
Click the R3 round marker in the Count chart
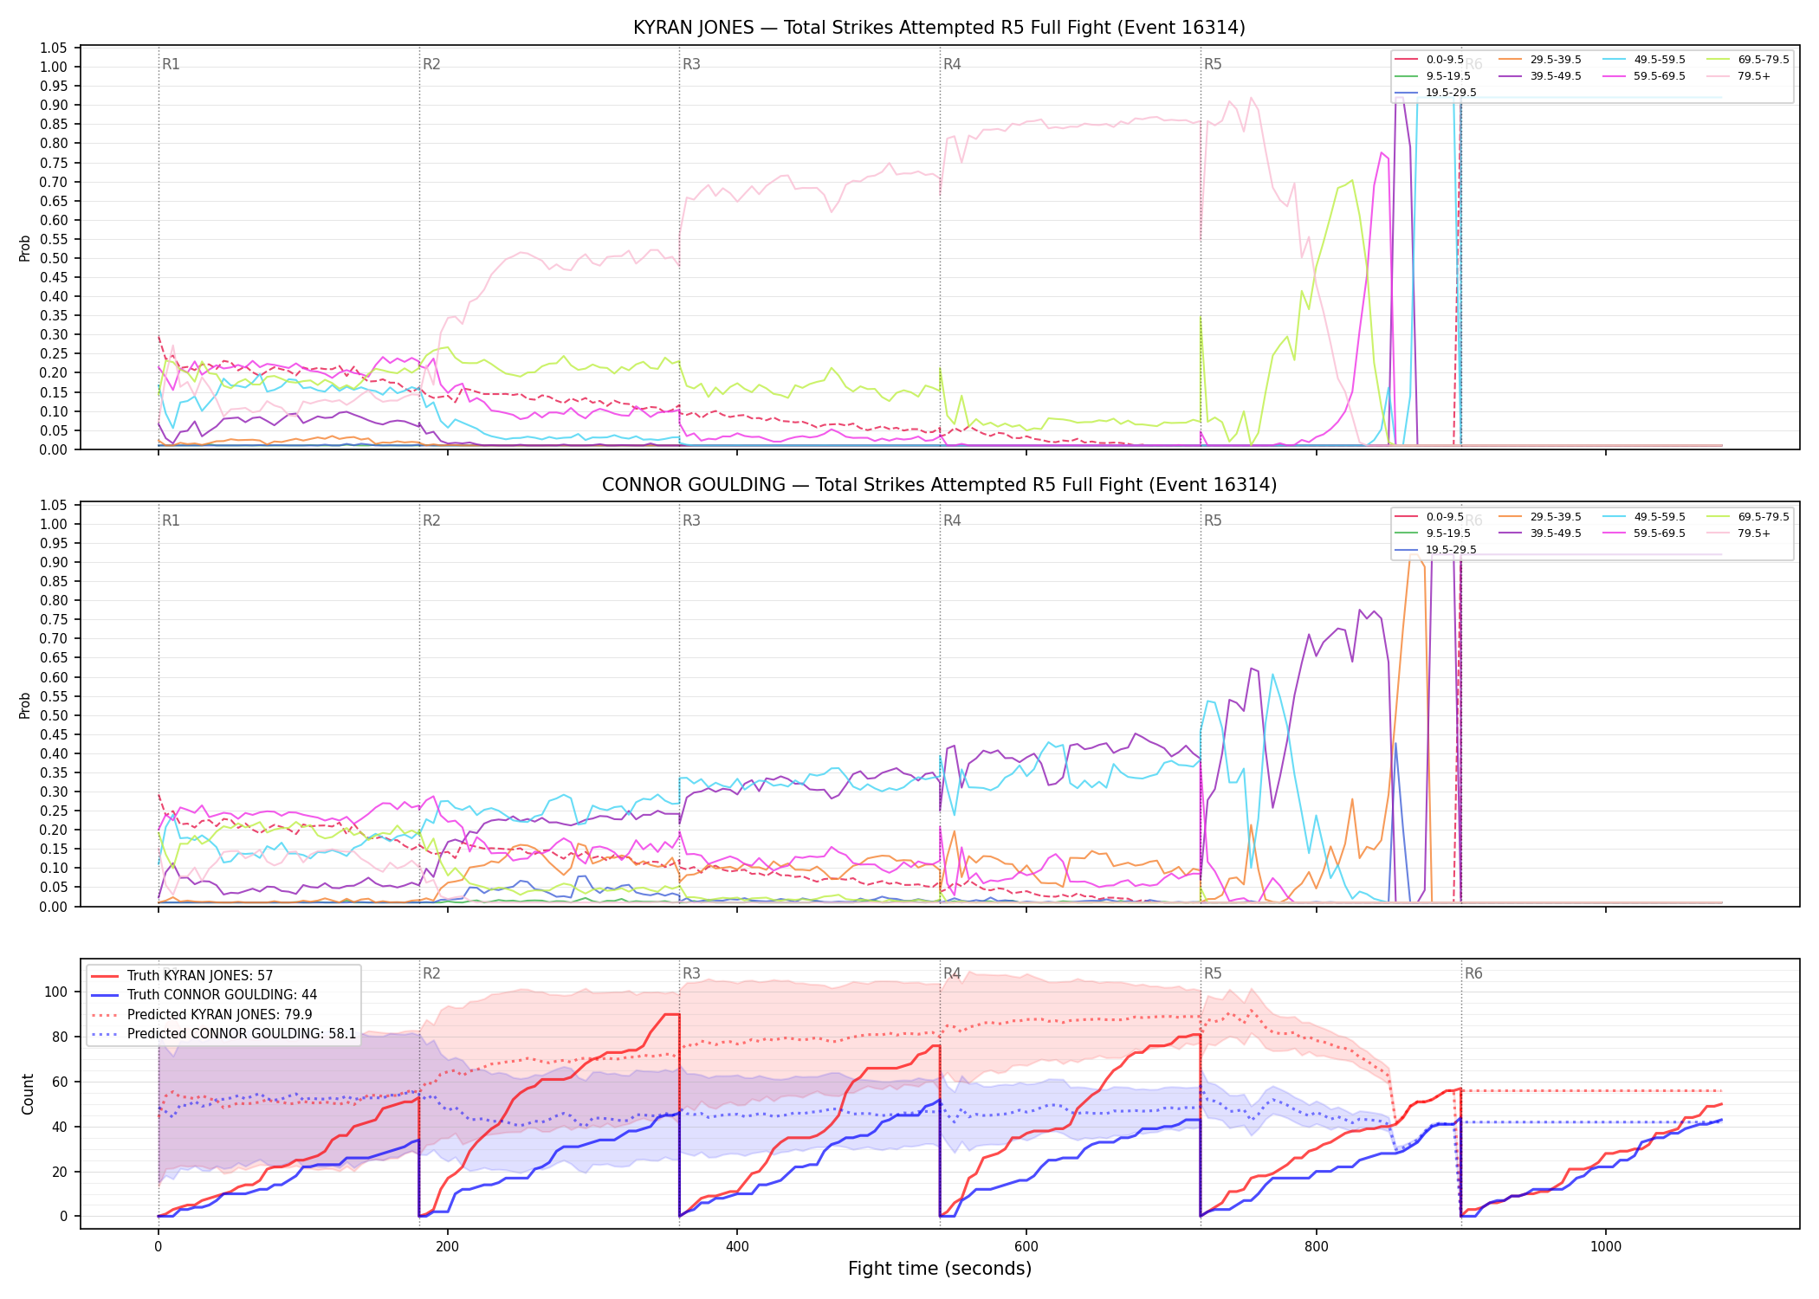point(691,973)
